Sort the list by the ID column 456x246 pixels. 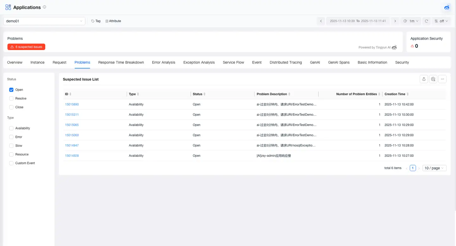point(70,94)
